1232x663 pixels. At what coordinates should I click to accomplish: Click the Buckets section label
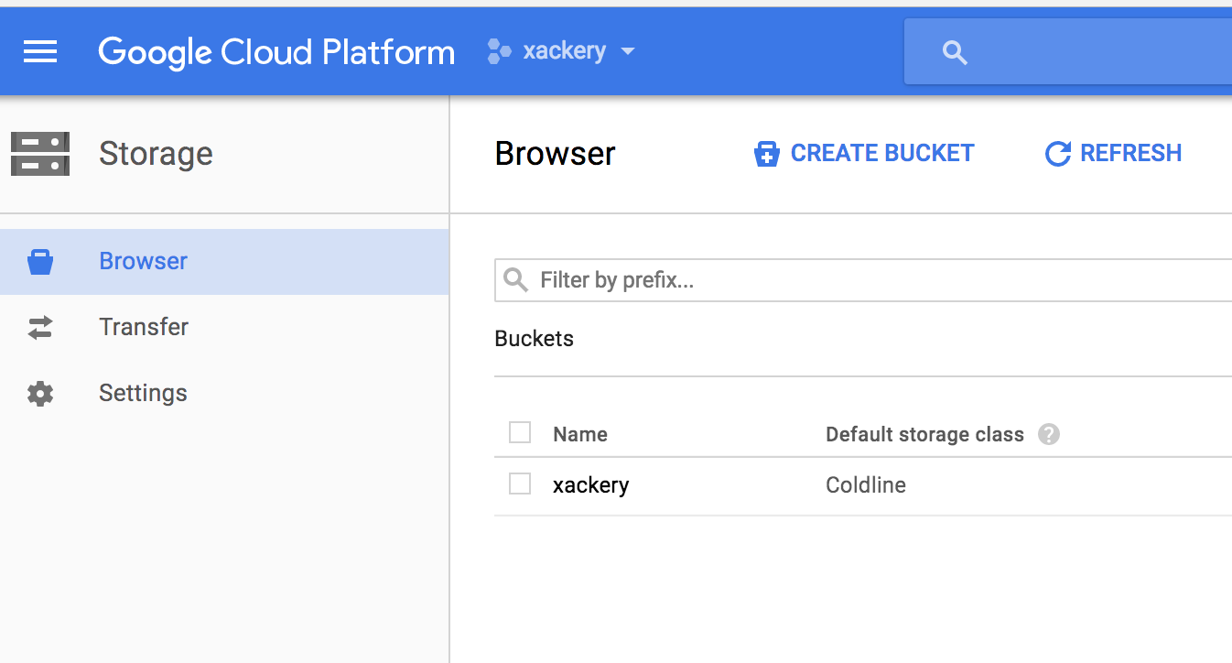click(535, 339)
